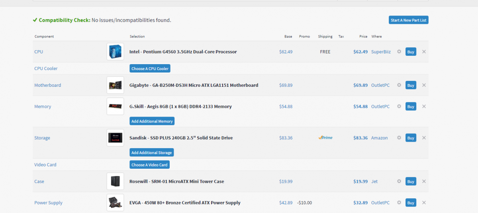
Task: Remove the EVGA 450W power supply
Action: 424,203
